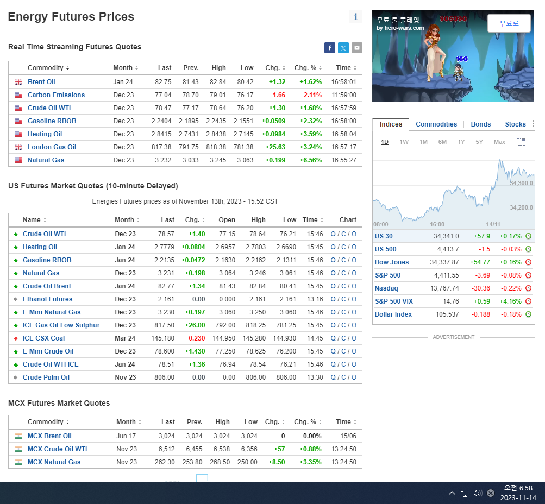Select the Max chart timeframe
This screenshot has width=545, height=504.
pos(499,142)
